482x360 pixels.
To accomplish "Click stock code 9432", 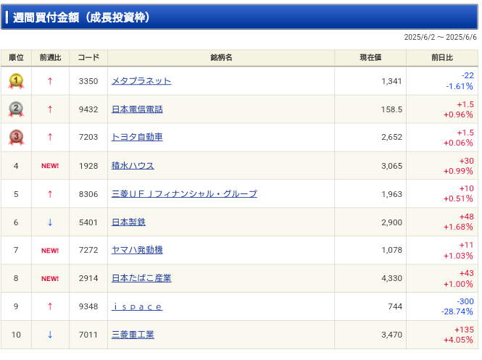I will (88, 109).
